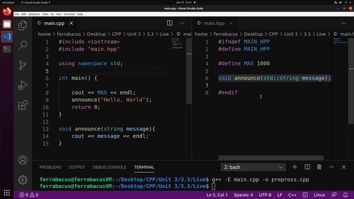Close the main.cpp tab
Screen dimensions: 354x199
pyautogui.click(x=71, y=23)
